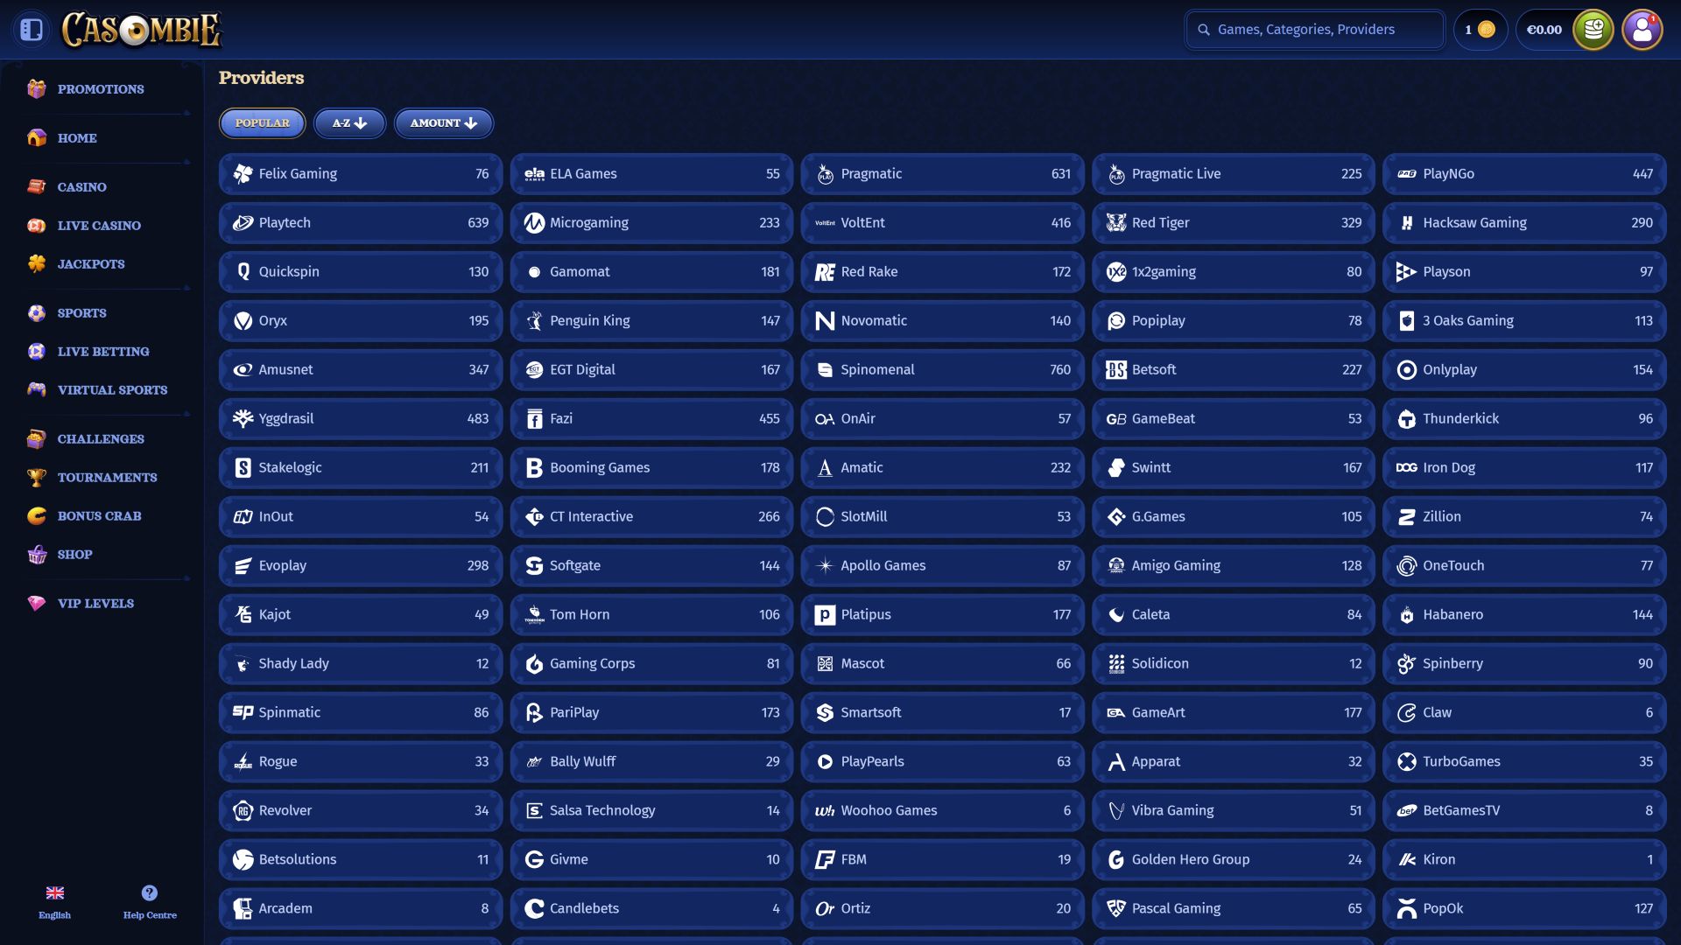Click the VIP Levels diamond icon
Image resolution: width=1681 pixels, height=945 pixels.
pos(37,604)
